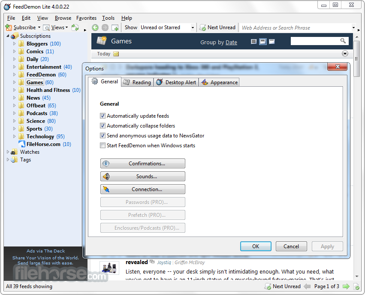Click the status bar Next Unread icon
Image resolution: width=365 pixels, height=295 pixels.
click(268, 286)
